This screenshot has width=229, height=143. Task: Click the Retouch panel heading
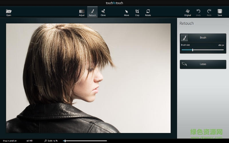coord(187,23)
